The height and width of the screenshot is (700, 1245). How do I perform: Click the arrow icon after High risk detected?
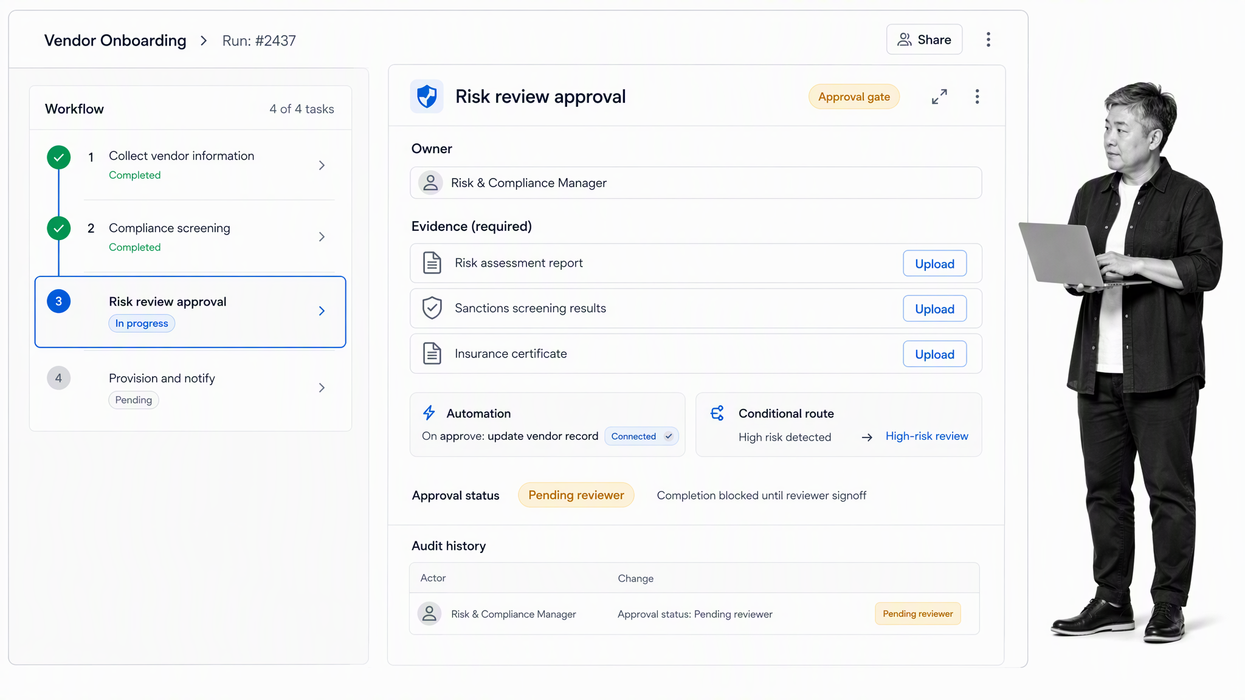click(867, 437)
